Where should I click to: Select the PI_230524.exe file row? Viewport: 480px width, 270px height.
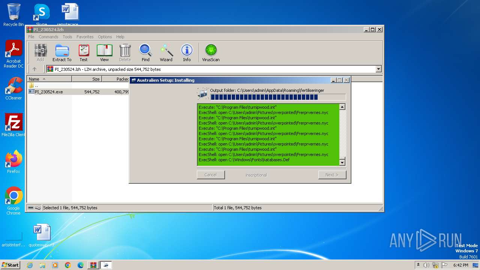click(78, 91)
